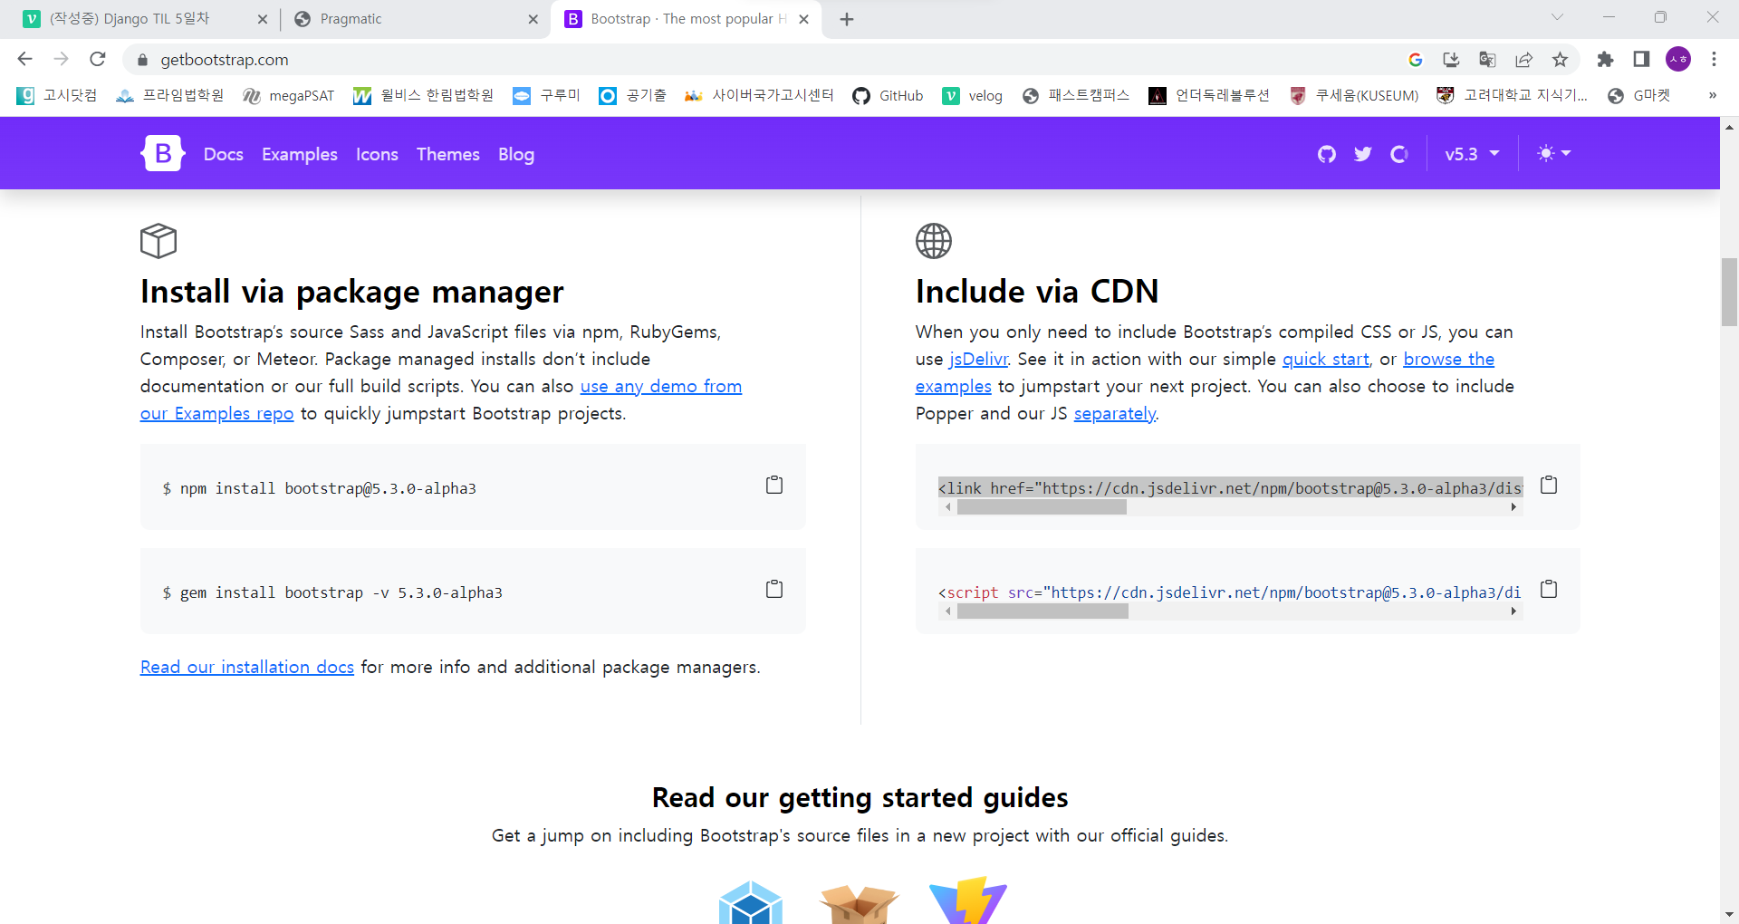Open Blog in the navbar

point(515,154)
